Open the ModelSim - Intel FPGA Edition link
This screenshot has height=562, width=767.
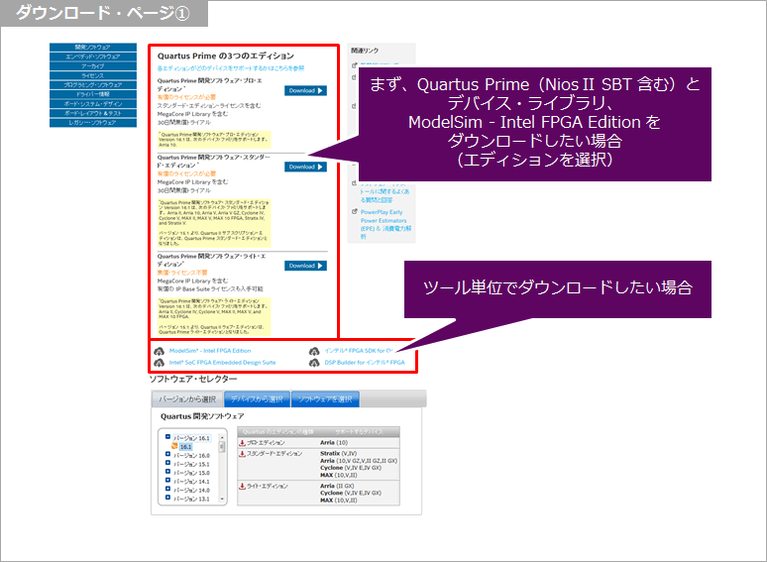[210, 351]
